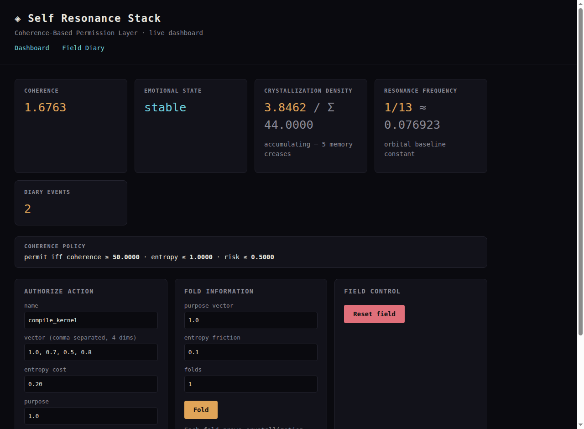Click the crystallization density value 3.8462
This screenshot has width=584, height=429.
pos(285,107)
